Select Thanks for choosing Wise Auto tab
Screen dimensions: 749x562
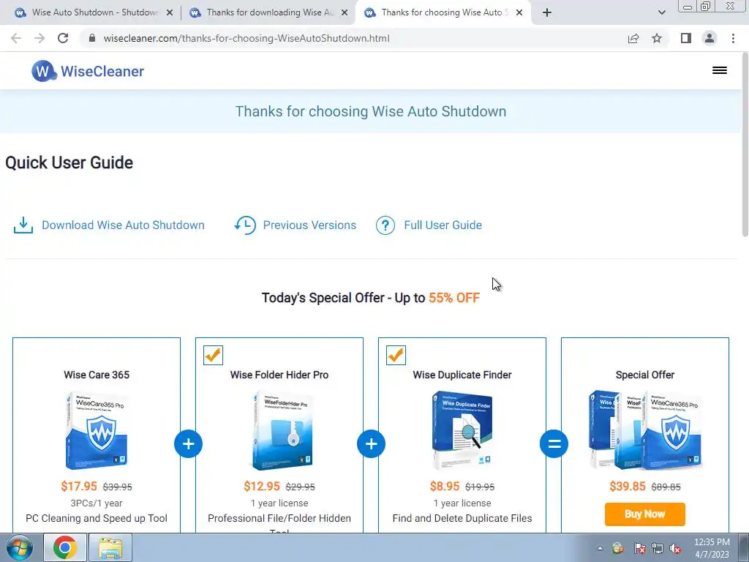[442, 13]
